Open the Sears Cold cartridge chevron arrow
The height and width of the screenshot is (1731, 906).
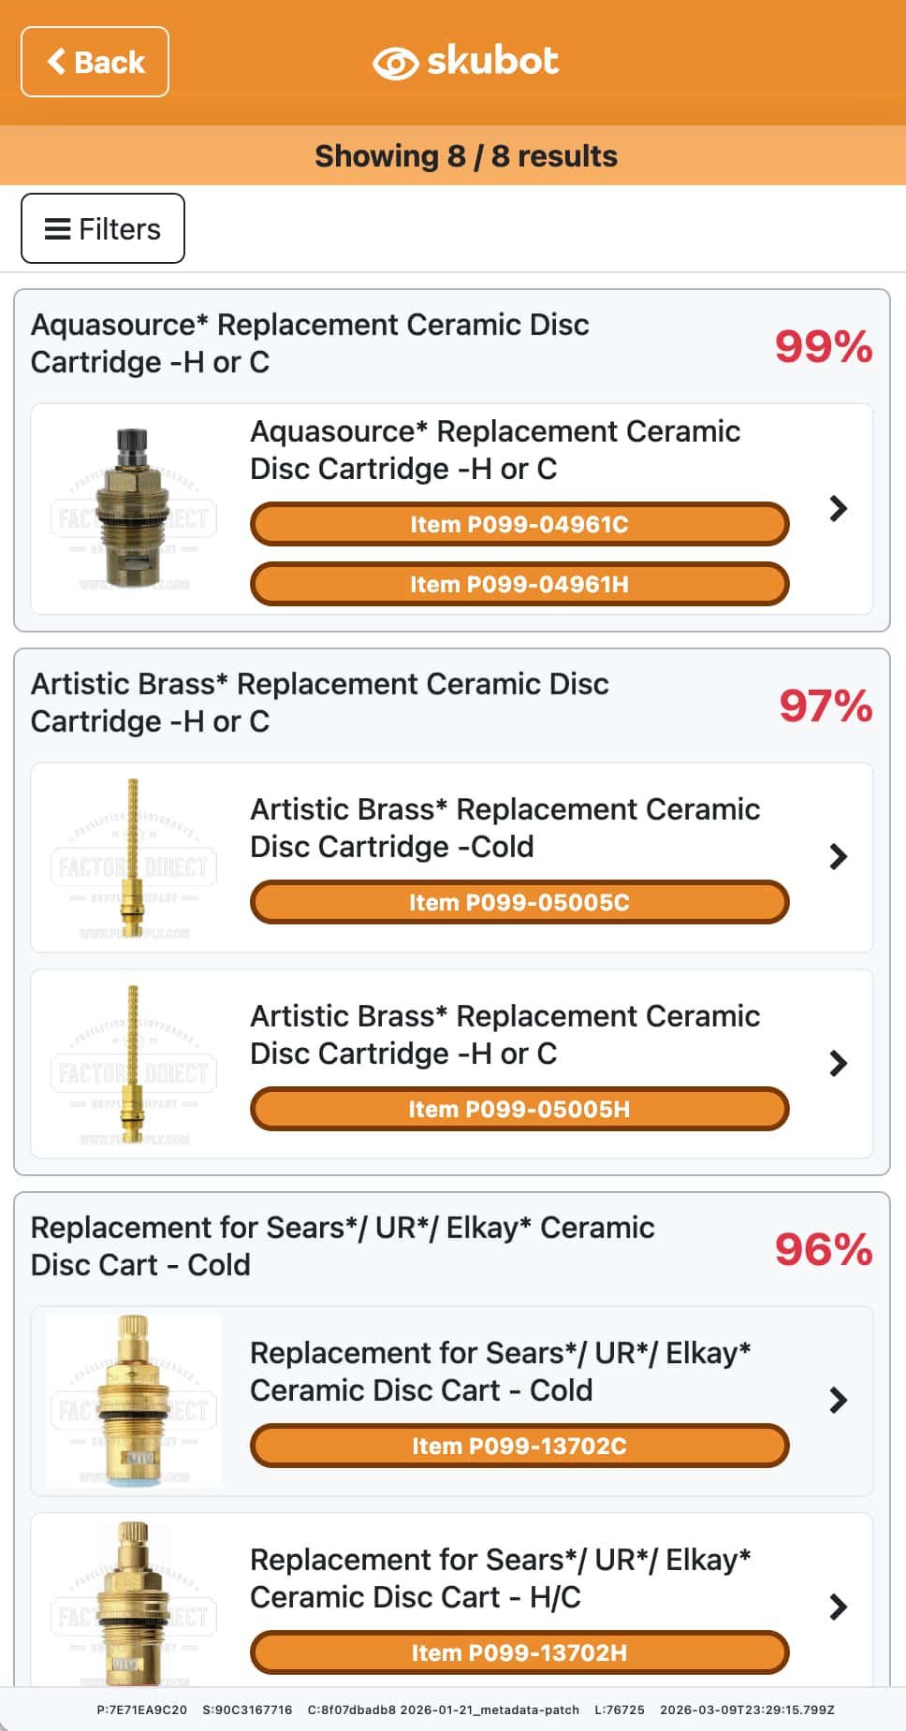[838, 1400]
